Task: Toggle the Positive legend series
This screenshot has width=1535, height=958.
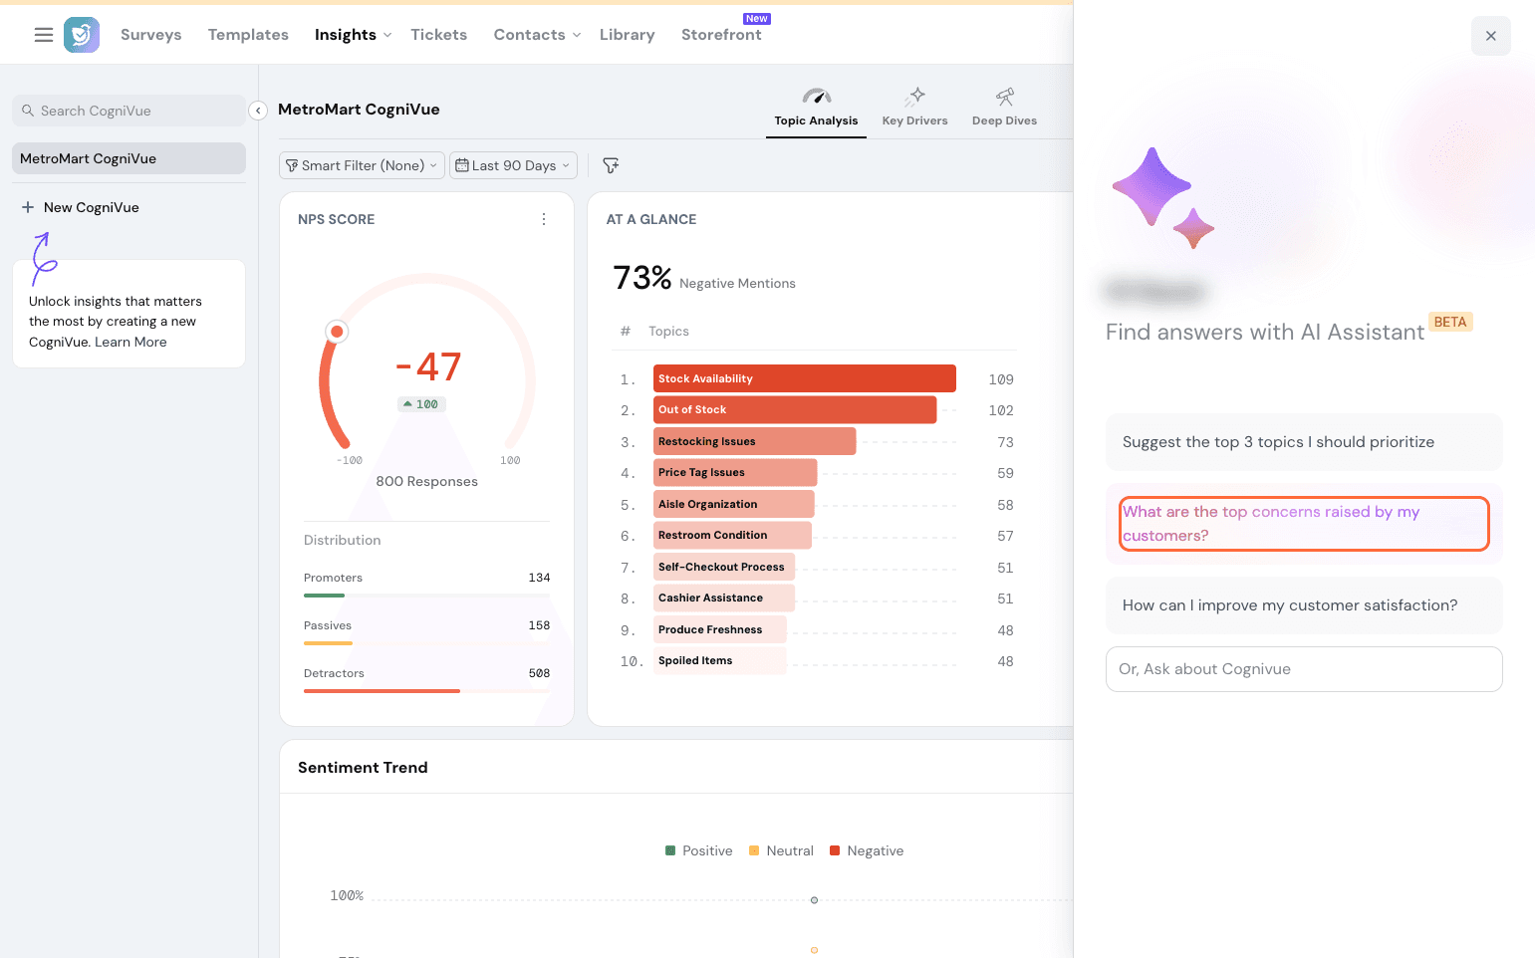Action: click(x=698, y=850)
